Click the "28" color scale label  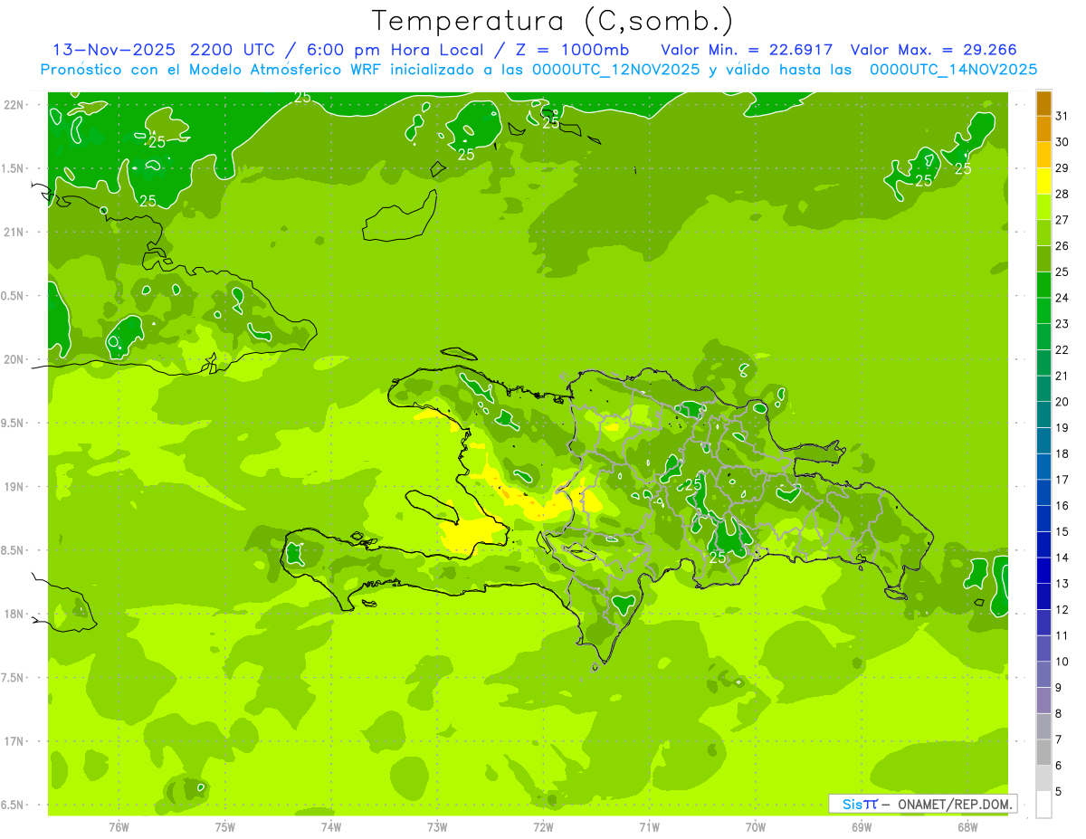coord(1062,194)
